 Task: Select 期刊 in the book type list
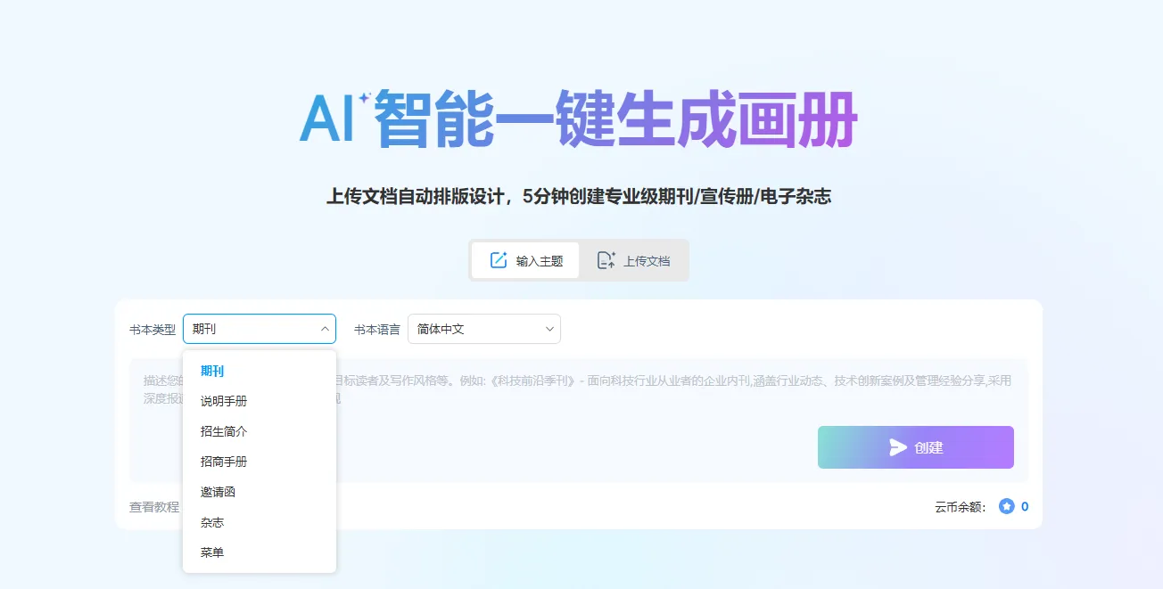click(212, 371)
